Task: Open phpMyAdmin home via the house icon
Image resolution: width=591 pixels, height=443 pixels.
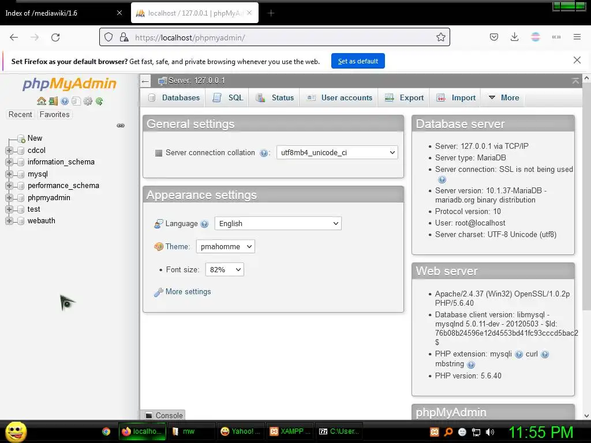Action: click(x=42, y=101)
